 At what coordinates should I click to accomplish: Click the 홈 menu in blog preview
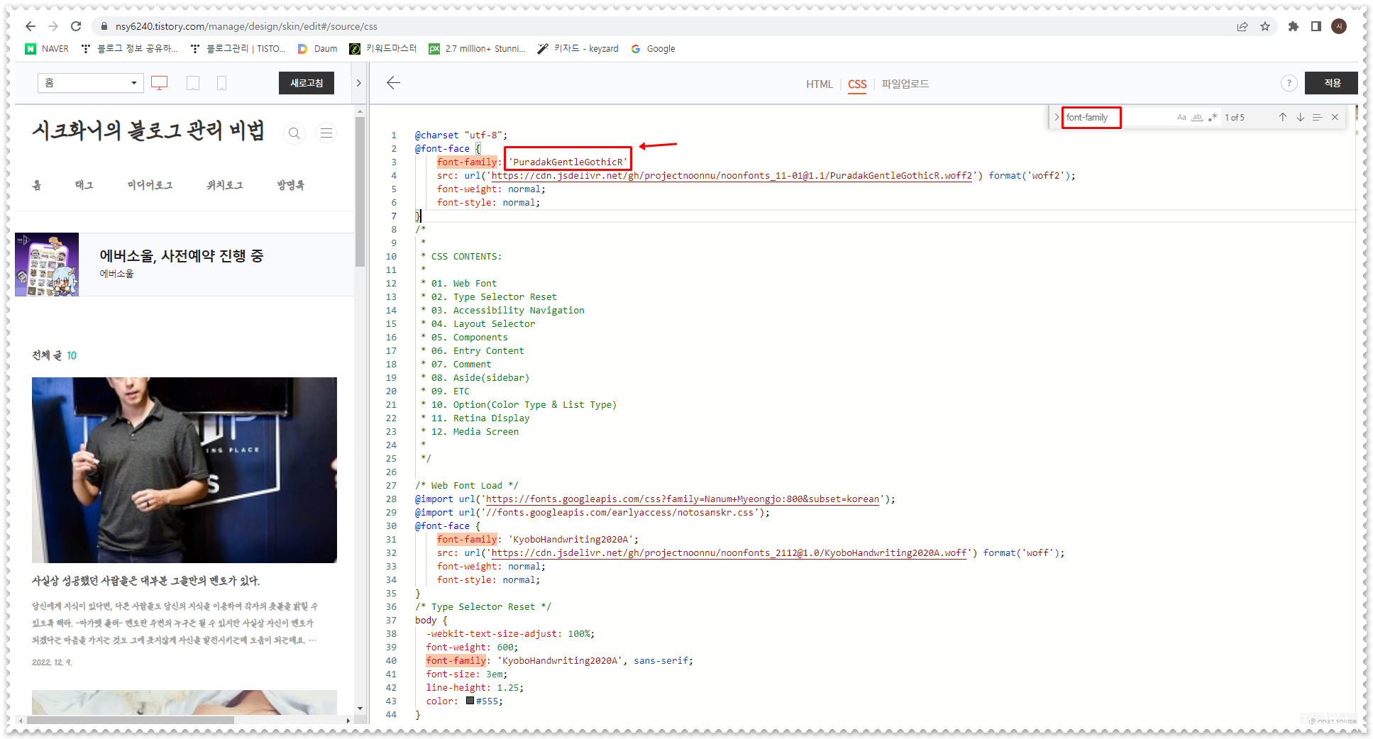pos(37,185)
